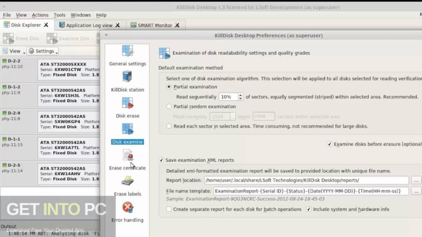Toggle Include system and hardware info checkbox
The width and height of the screenshot is (422, 237).
(x=309, y=209)
